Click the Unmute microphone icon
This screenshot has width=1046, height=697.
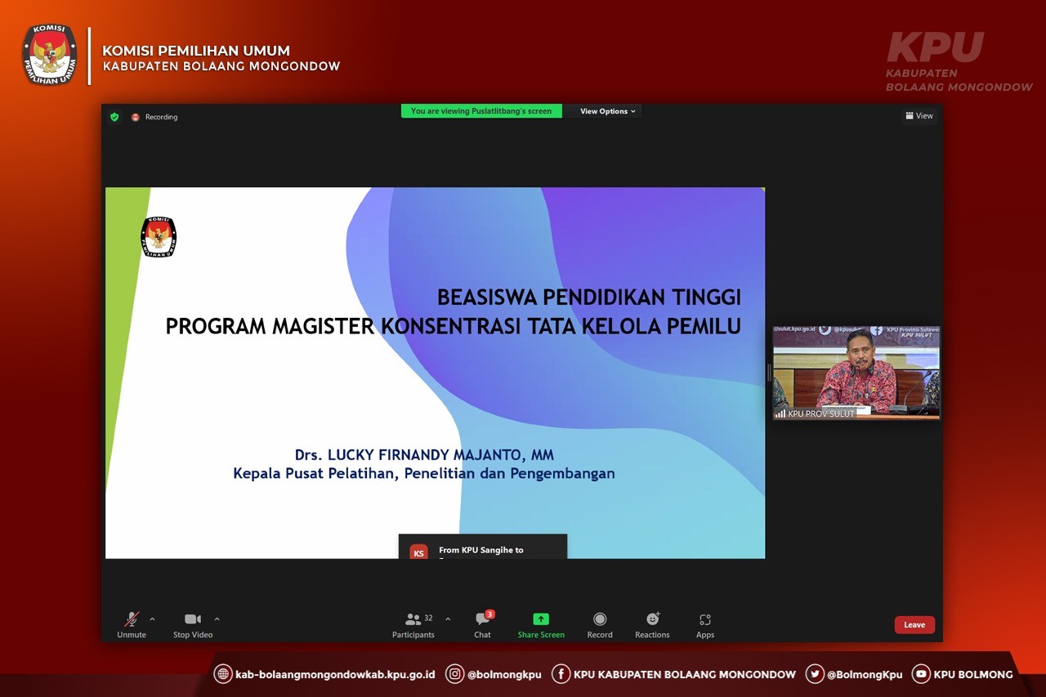click(131, 619)
